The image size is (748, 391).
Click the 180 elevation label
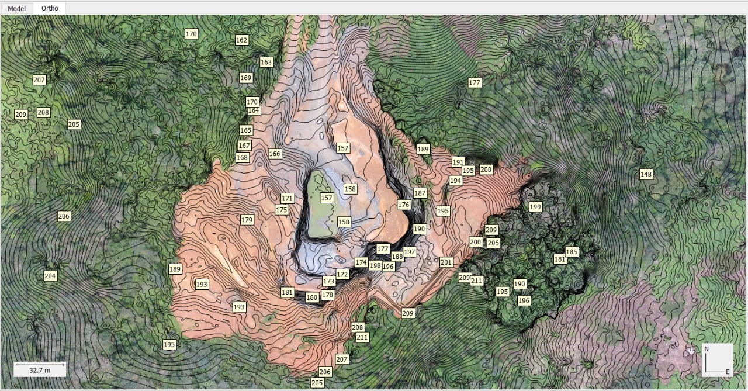[312, 297]
